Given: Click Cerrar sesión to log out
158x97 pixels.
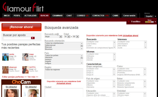Looking at the screenshot, I should 129,16.
